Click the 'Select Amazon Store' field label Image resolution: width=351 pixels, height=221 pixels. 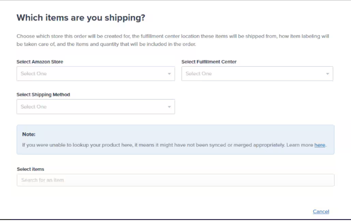click(x=40, y=62)
